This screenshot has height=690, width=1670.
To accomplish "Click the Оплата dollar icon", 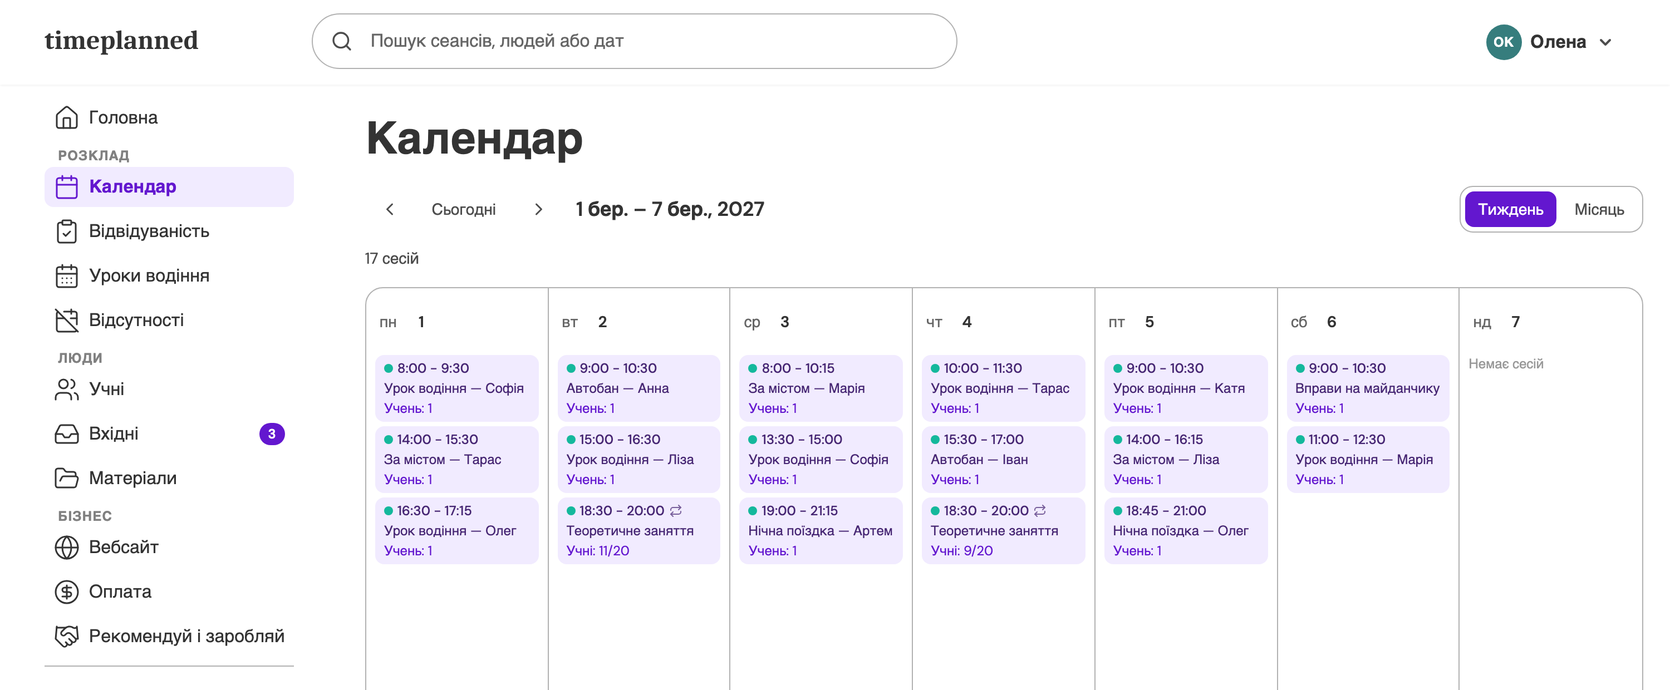I will click(67, 592).
